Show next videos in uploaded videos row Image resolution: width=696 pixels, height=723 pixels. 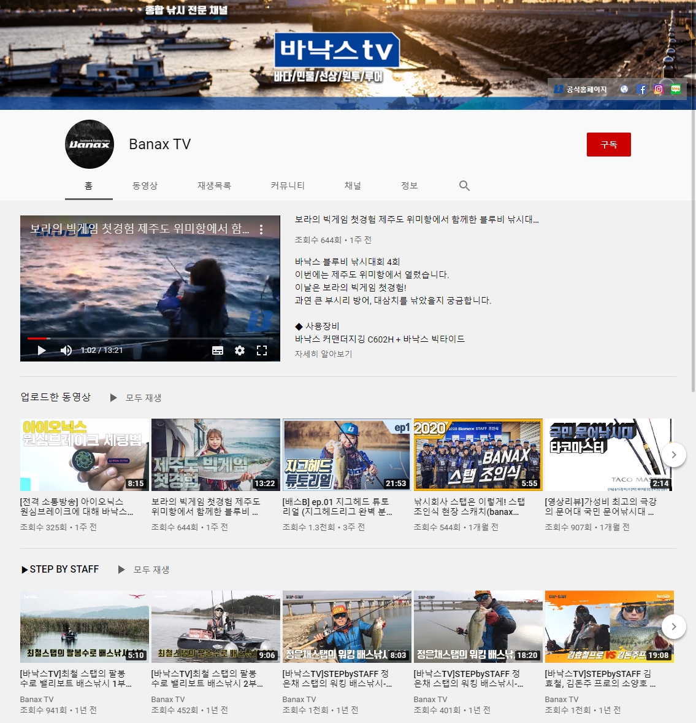673,455
